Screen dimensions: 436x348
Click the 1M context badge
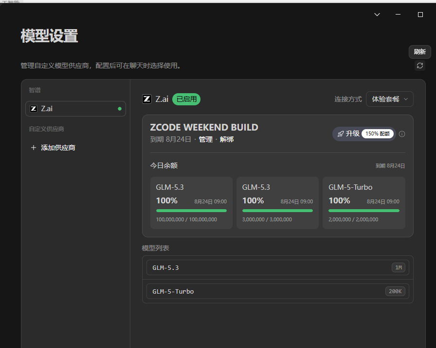399,267
